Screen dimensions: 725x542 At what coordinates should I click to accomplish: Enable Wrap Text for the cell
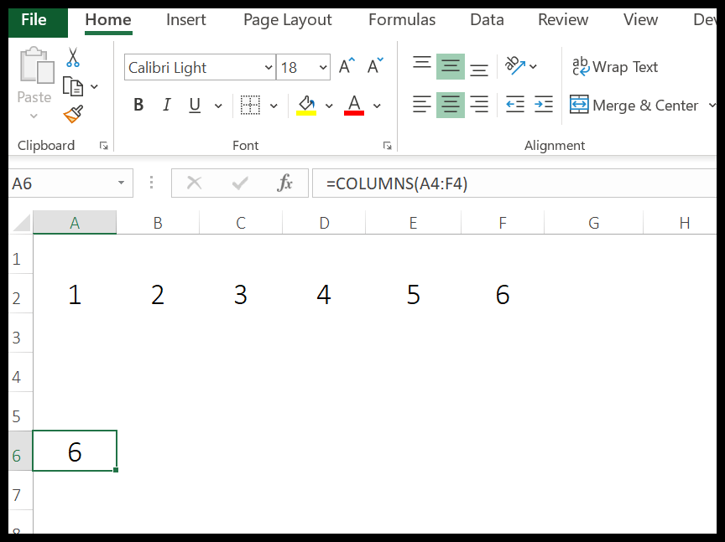tap(615, 67)
